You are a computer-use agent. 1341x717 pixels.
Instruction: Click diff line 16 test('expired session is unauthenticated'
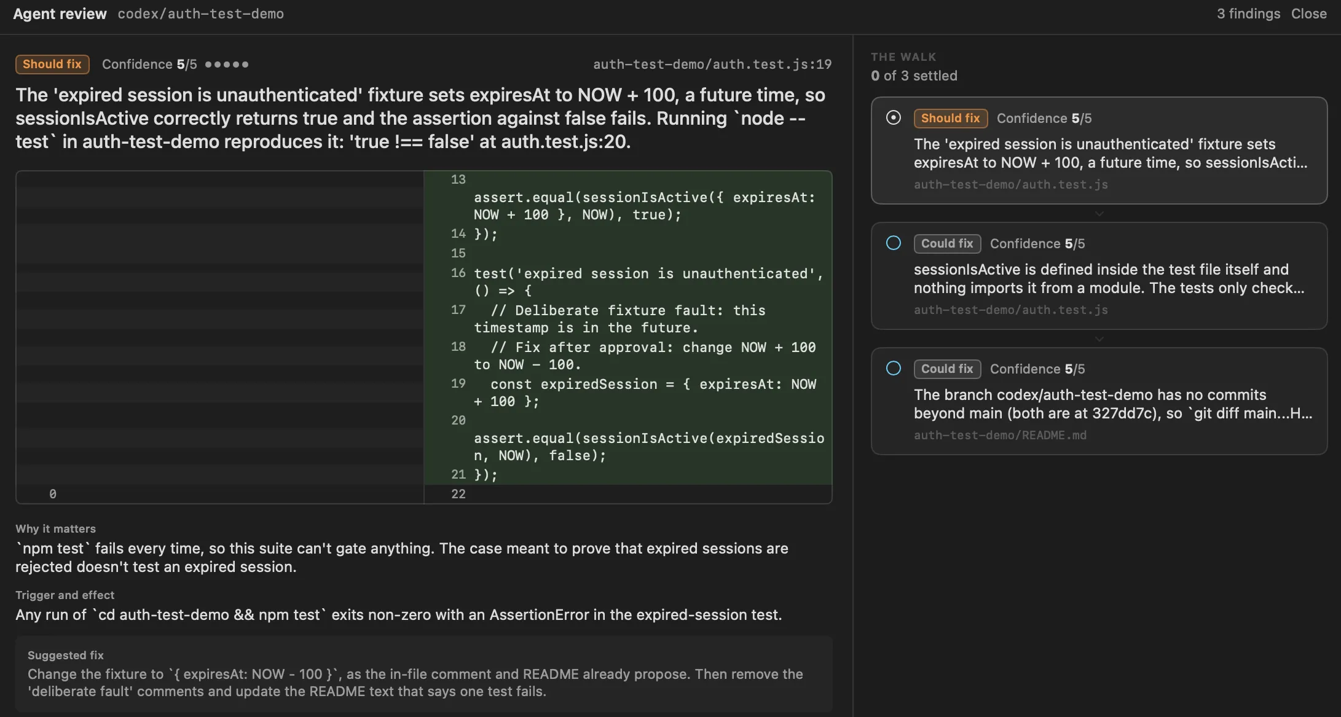click(628, 282)
